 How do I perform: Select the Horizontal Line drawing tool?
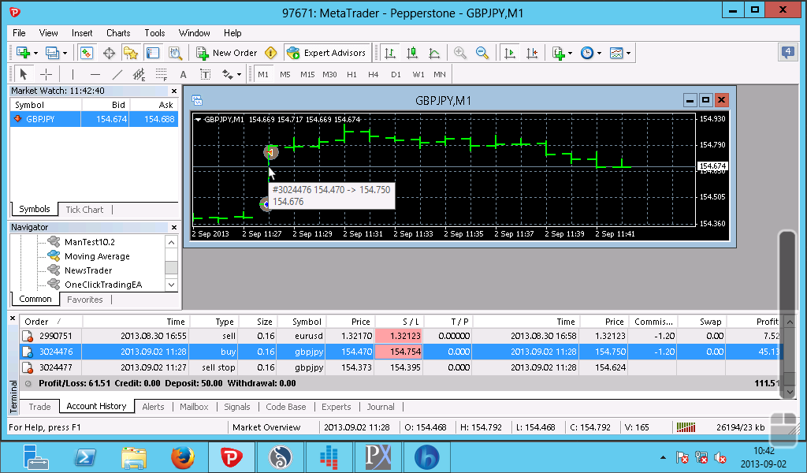point(95,75)
